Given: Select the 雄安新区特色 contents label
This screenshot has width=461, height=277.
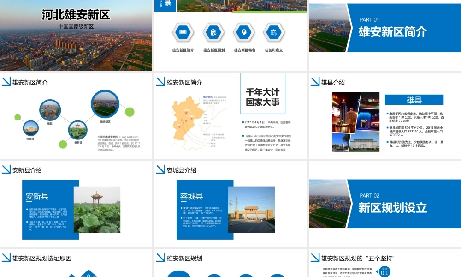Looking at the screenshot, I should [x=245, y=50].
